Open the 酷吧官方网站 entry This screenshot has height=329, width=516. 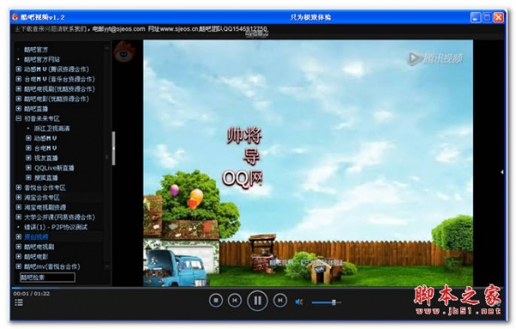(x=42, y=59)
